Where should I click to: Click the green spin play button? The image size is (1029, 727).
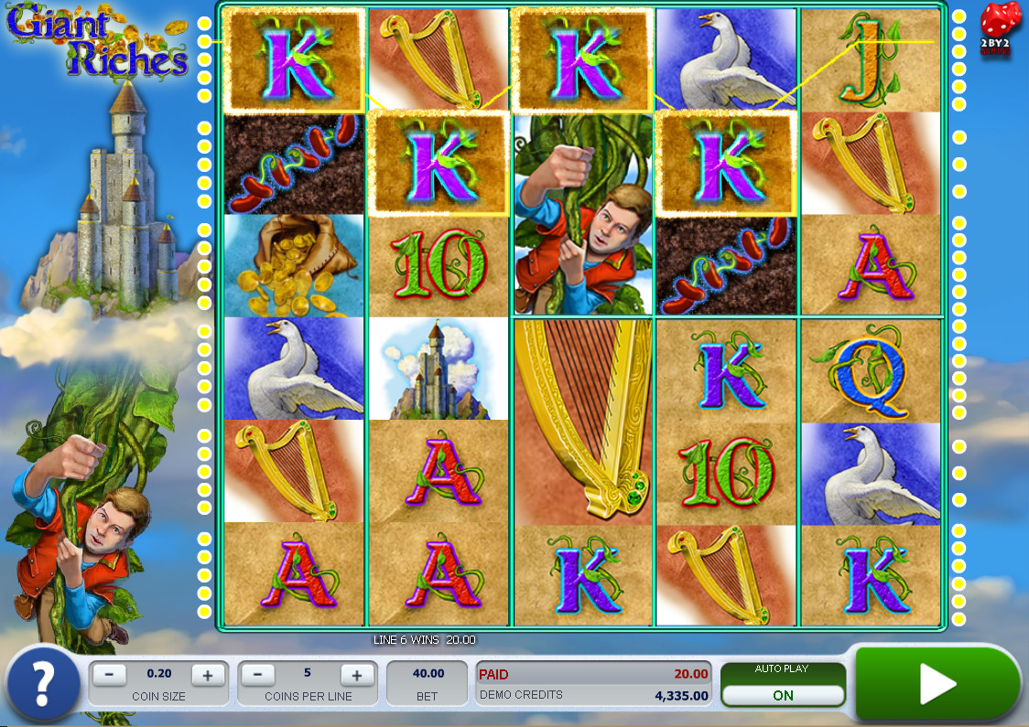tap(937, 682)
